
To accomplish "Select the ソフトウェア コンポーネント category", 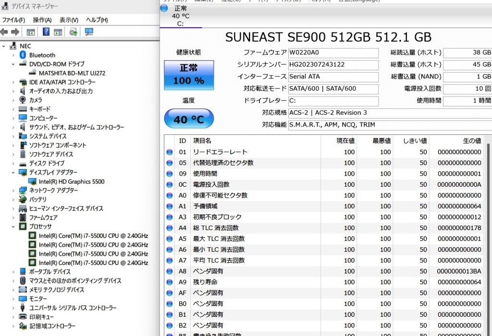I will [x=58, y=145].
